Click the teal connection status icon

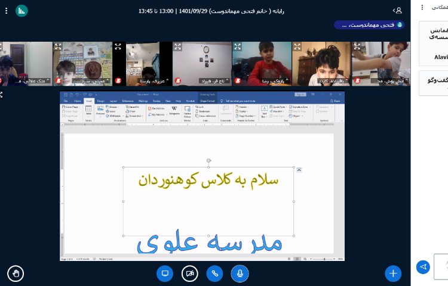[22, 11]
